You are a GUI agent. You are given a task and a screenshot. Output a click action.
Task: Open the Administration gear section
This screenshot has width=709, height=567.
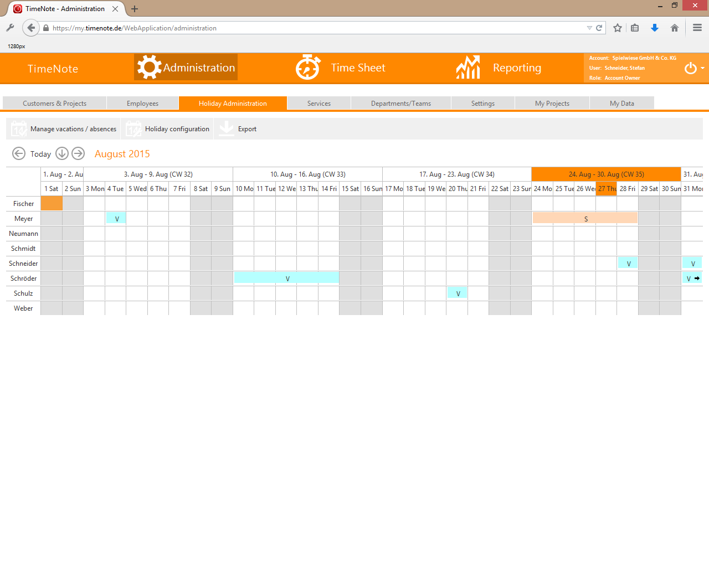(x=186, y=68)
